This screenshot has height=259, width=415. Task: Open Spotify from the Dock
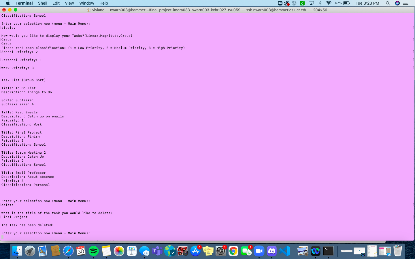pos(94,251)
